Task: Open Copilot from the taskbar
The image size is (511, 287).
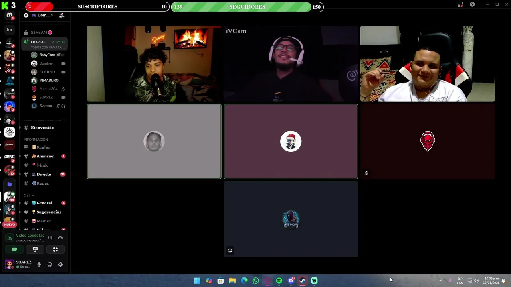Action: pyautogui.click(x=209, y=281)
